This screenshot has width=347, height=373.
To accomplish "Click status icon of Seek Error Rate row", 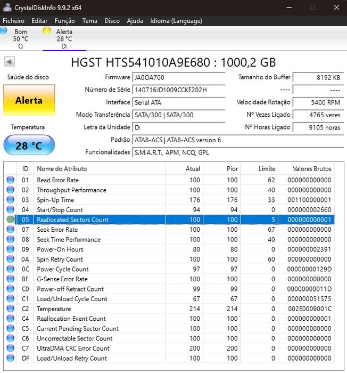I will pyautogui.click(x=10, y=229).
